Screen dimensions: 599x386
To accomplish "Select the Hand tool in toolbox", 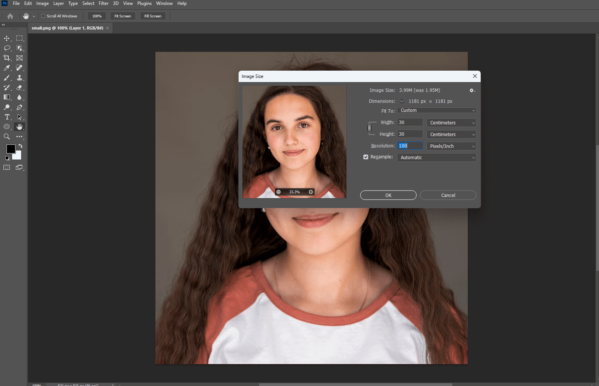I will [19, 127].
